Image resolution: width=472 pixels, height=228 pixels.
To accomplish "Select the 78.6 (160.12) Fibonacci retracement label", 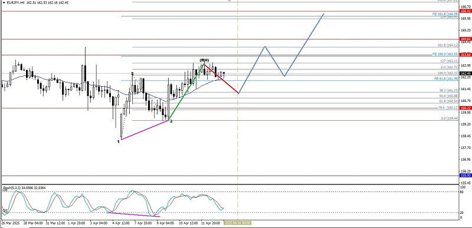I will click(448, 108).
